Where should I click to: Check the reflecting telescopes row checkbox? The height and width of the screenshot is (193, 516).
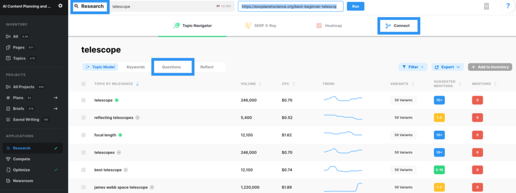tap(83, 118)
